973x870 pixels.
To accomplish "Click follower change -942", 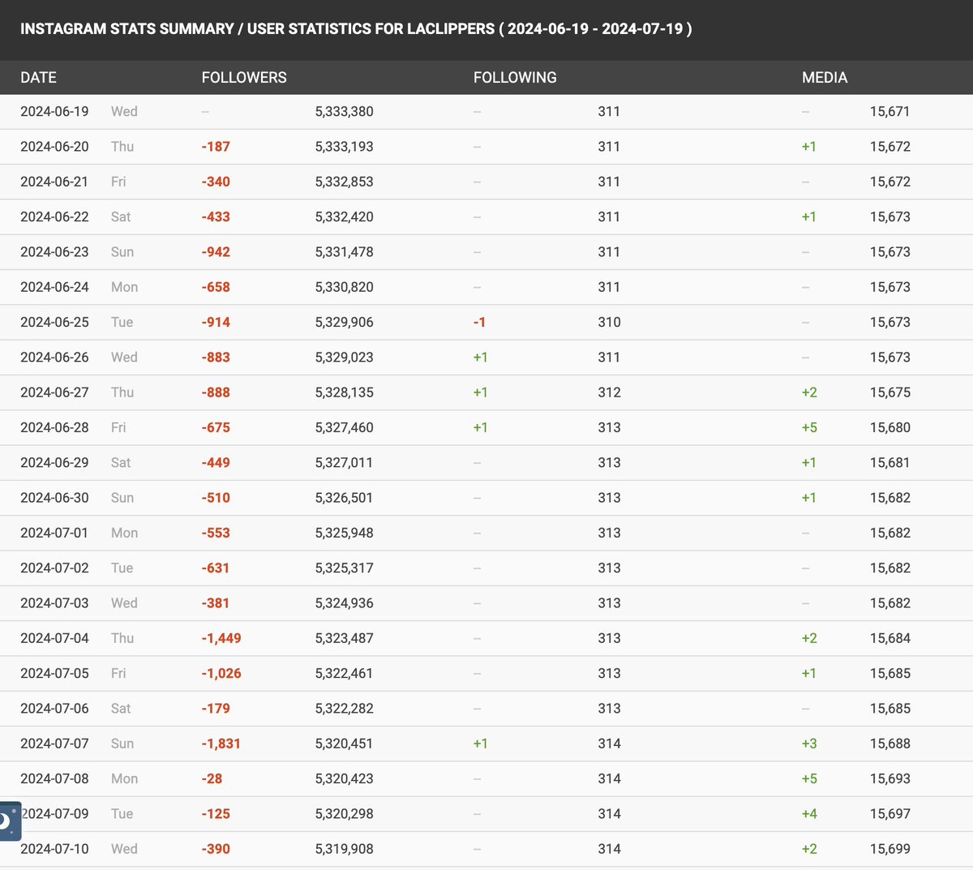I will (x=216, y=252).
